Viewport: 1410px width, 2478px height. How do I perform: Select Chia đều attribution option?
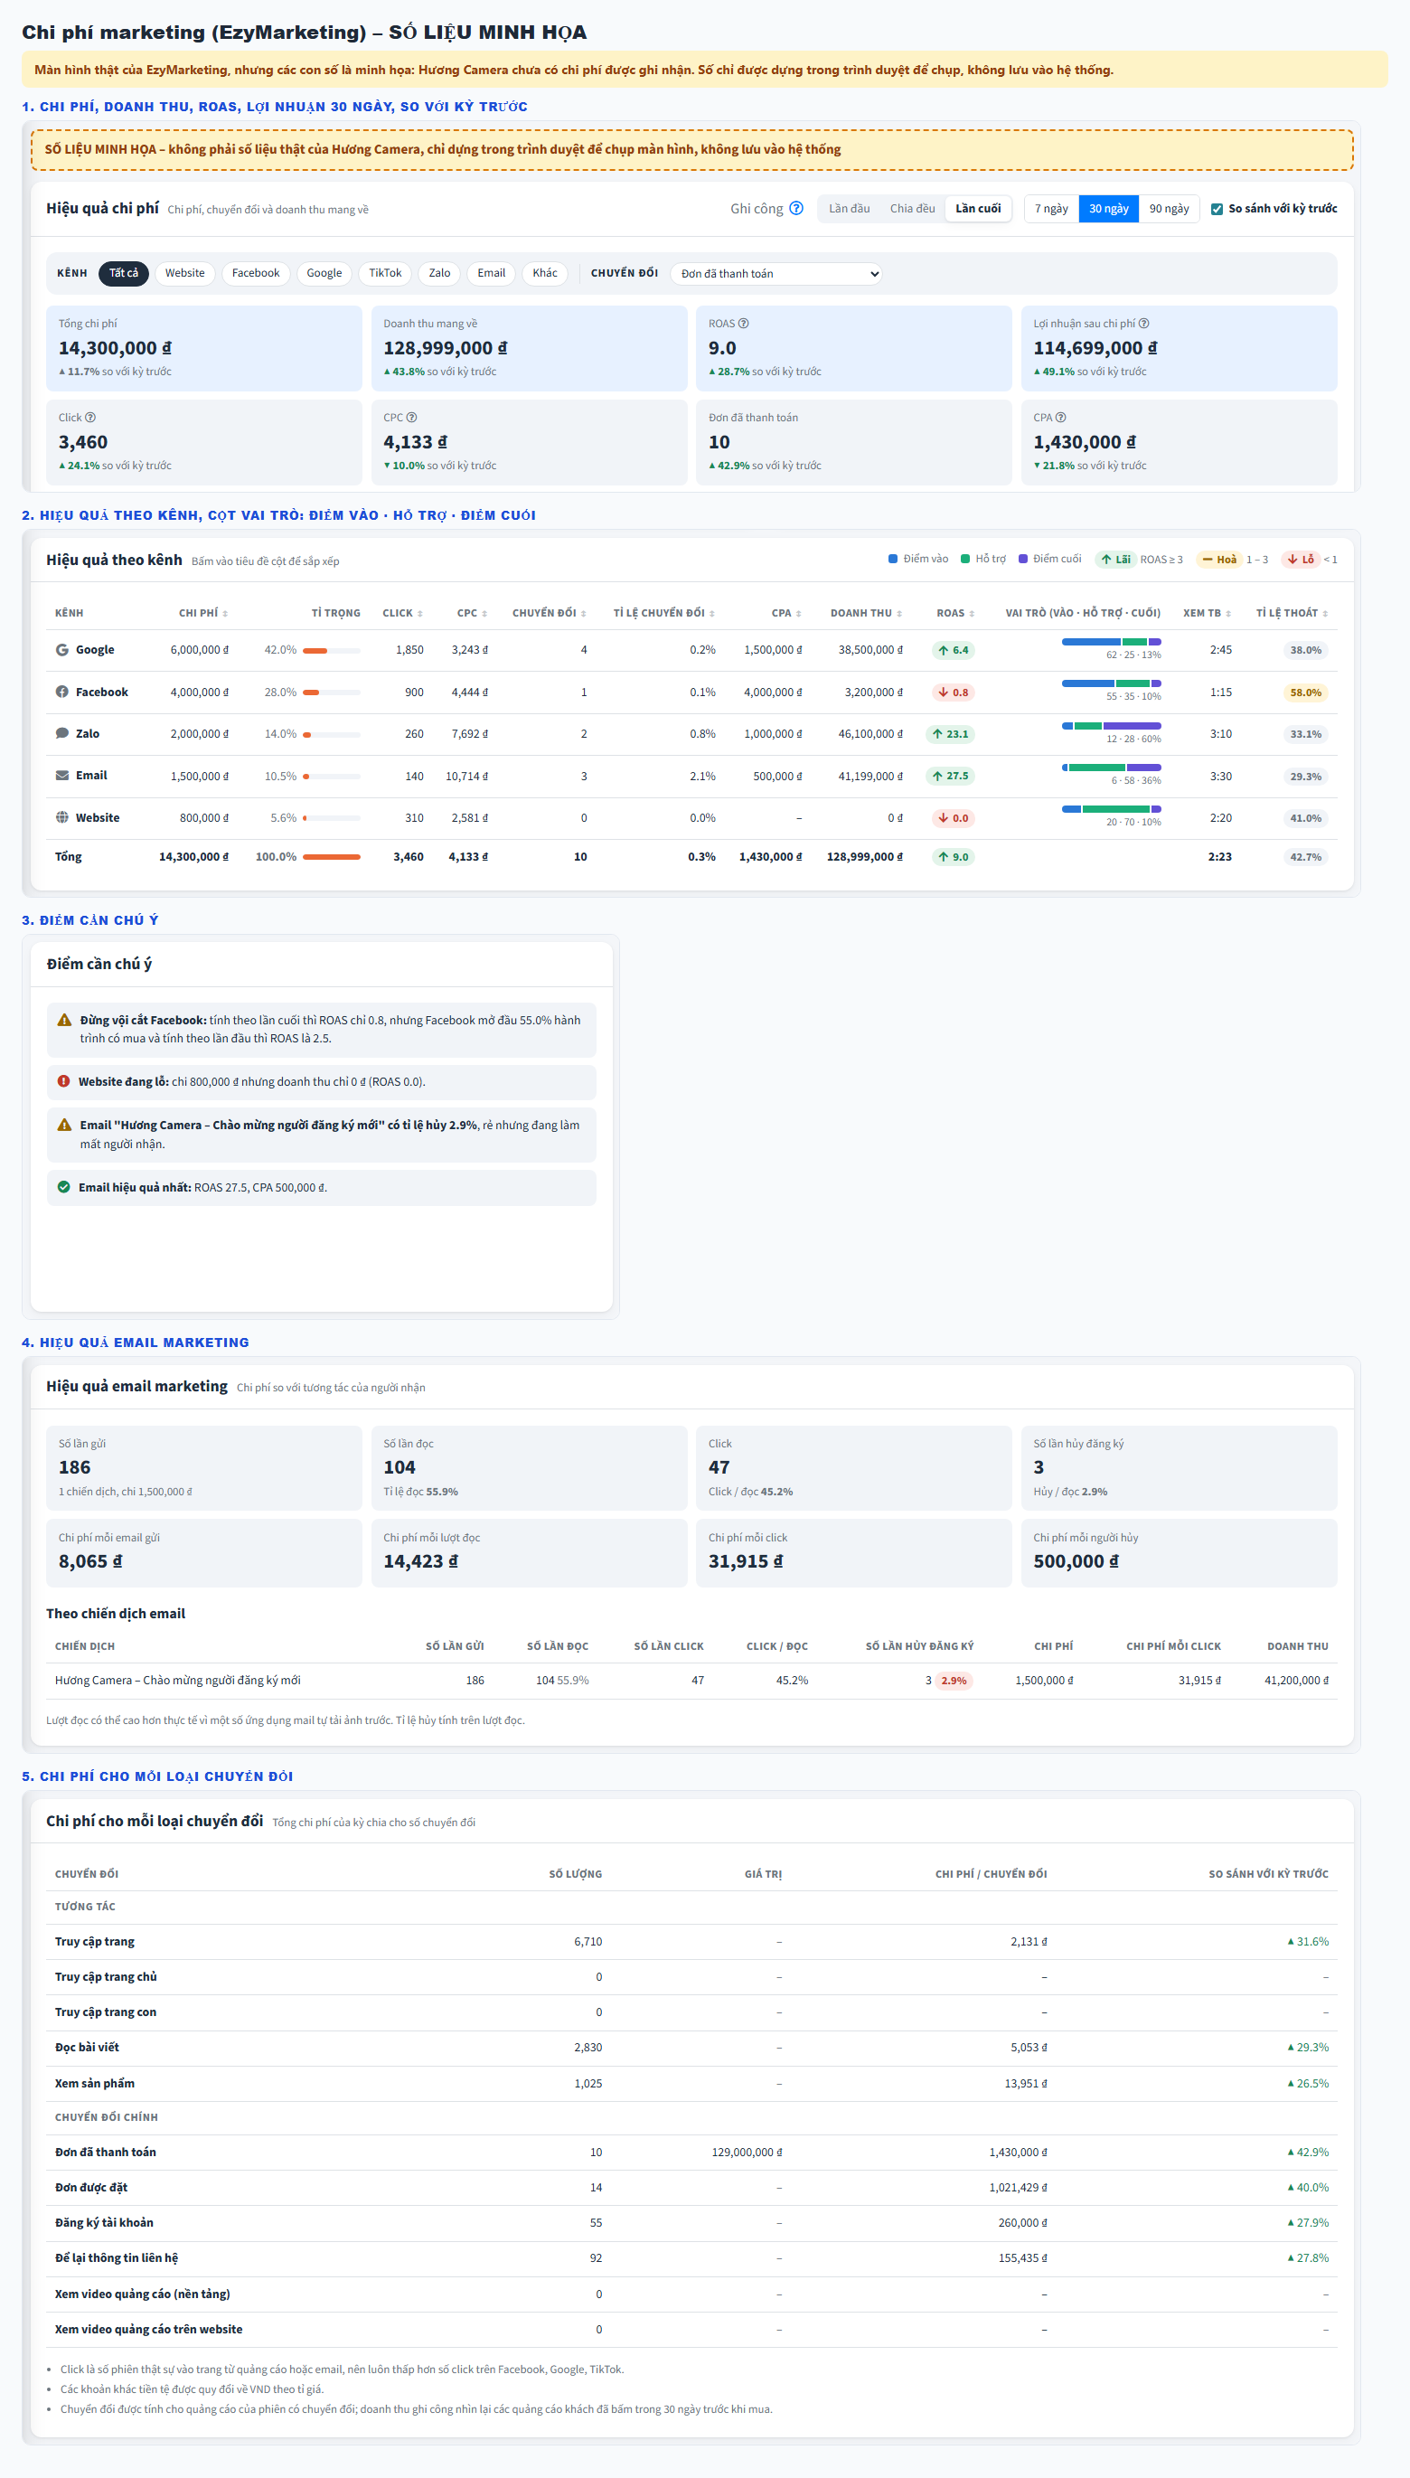[x=912, y=208]
